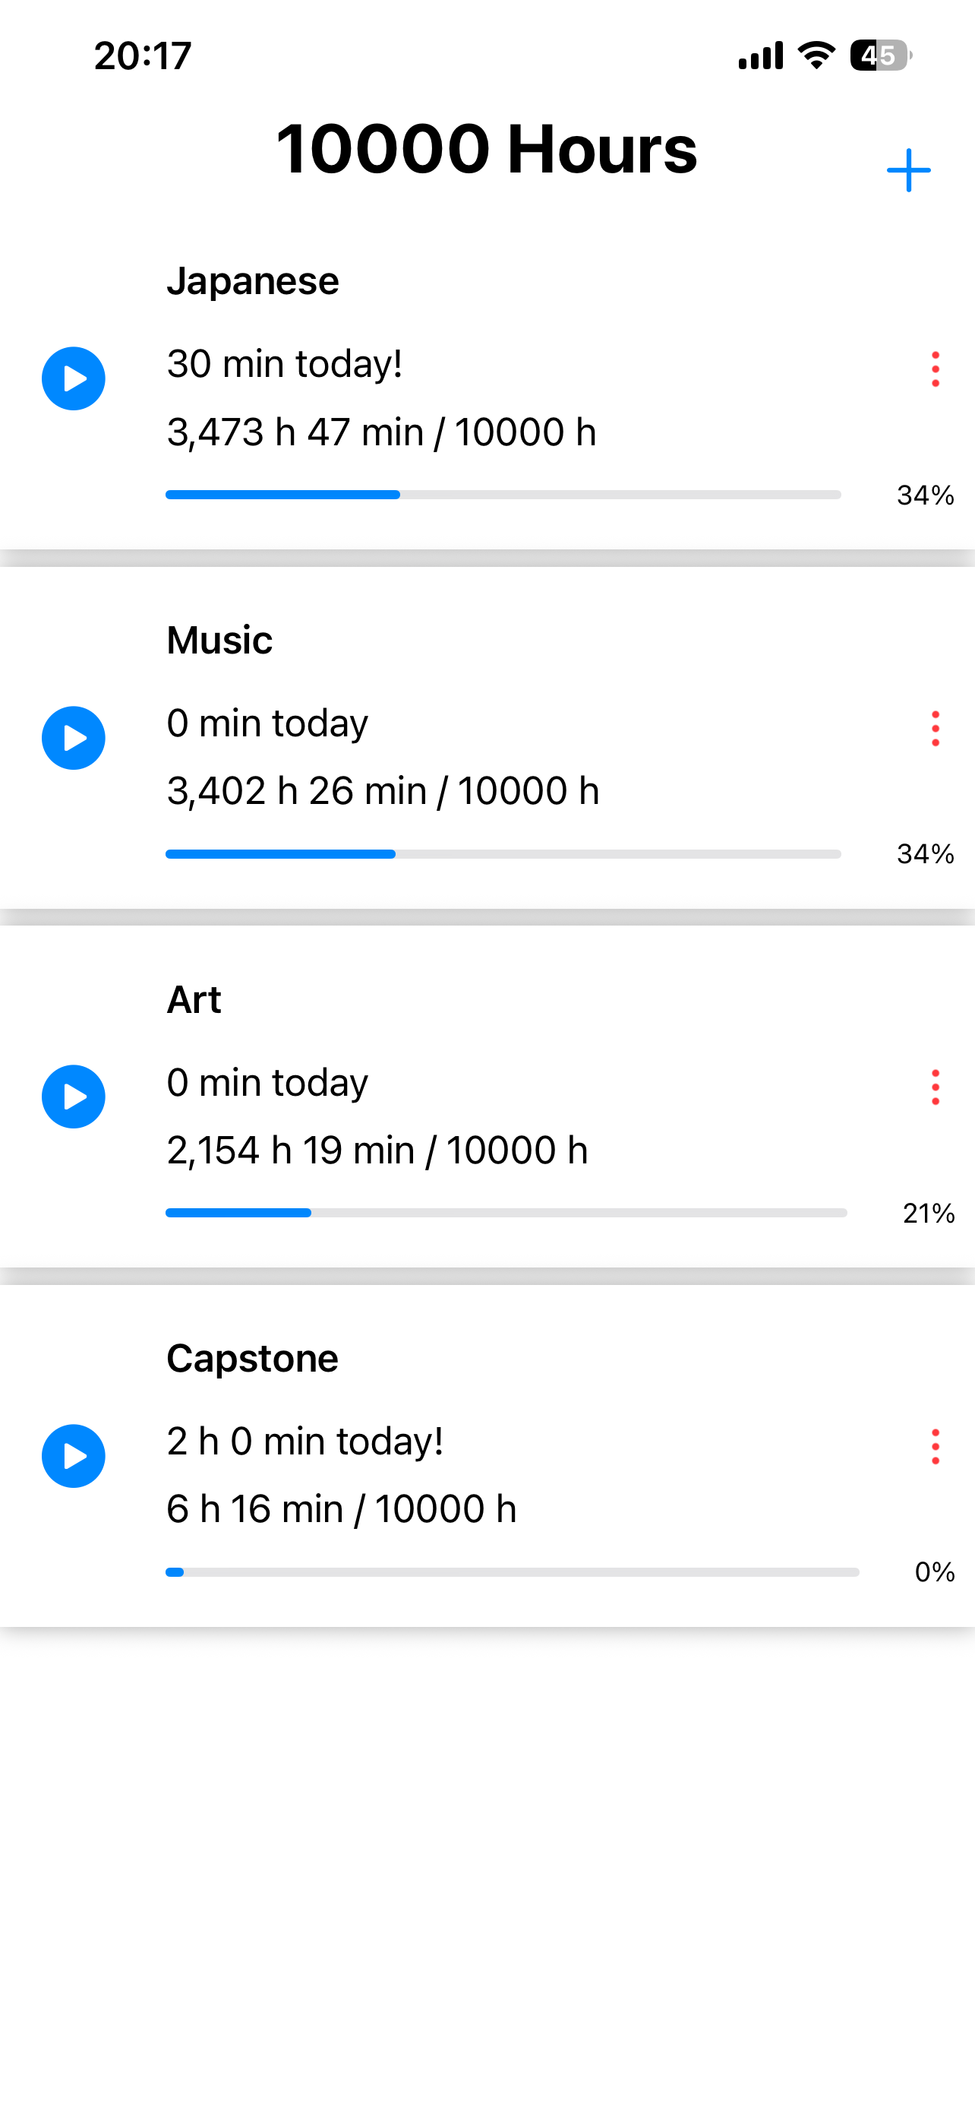975x2111 pixels.
Task: Start the Capstone timer play button
Action: click(74, 1455)
